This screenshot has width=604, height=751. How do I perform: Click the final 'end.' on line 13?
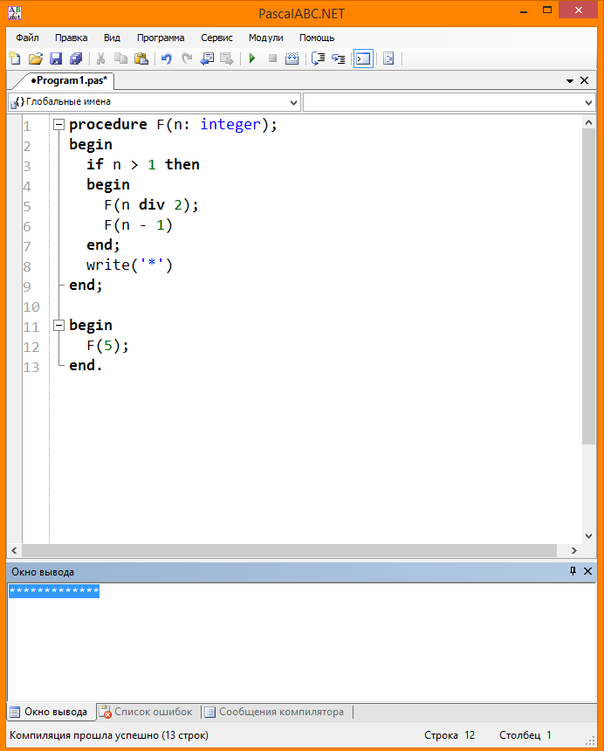point(86,366)
